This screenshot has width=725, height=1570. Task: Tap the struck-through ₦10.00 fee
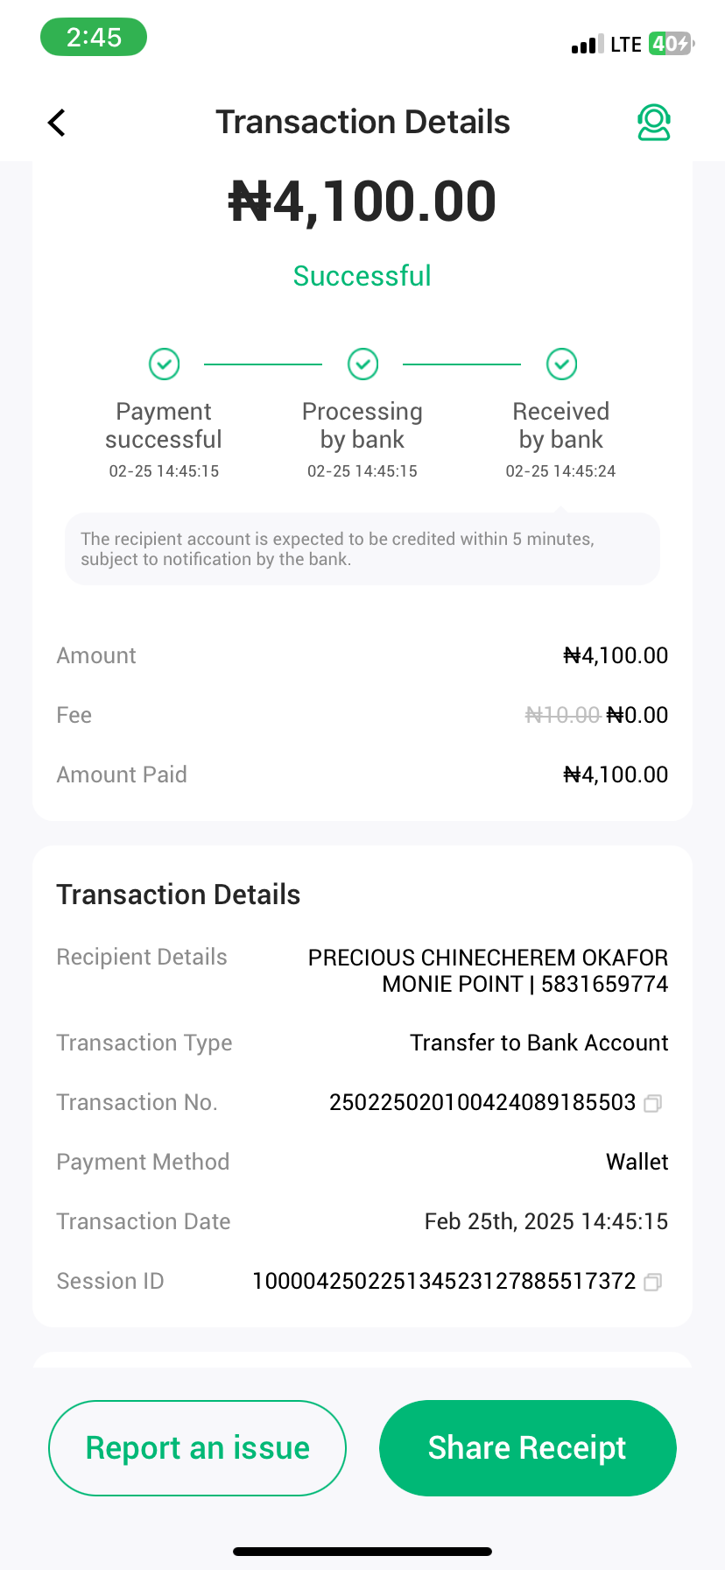click(562, 715)
